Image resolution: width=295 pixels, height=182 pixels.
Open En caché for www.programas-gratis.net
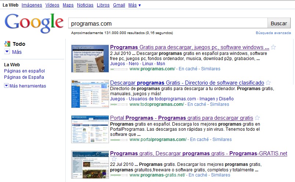(198, 175)
